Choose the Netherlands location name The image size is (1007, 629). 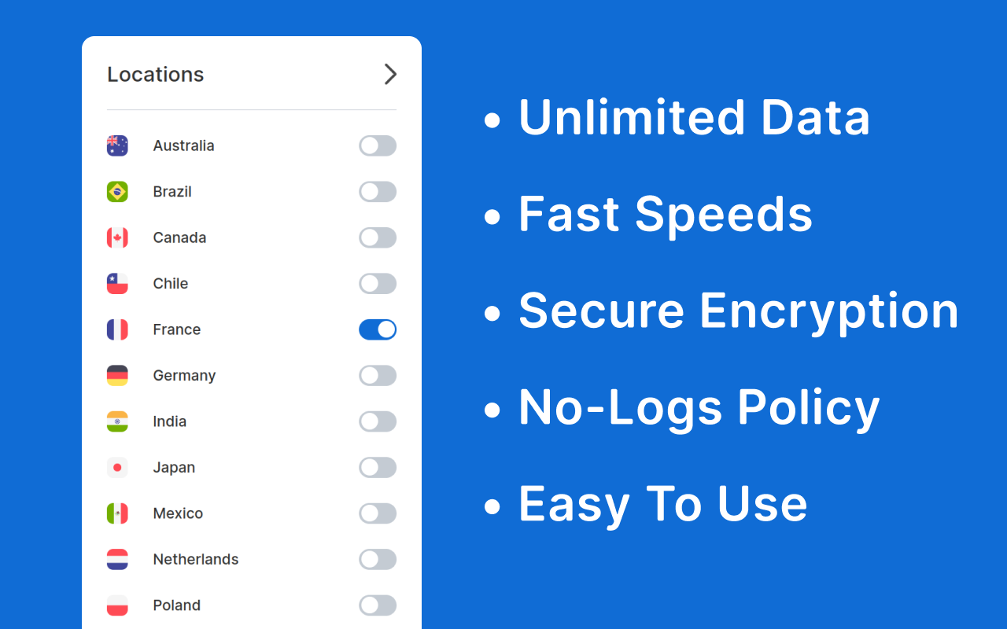click(x=196, y=560)
